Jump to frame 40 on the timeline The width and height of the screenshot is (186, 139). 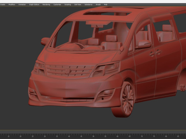pos(69,136)
